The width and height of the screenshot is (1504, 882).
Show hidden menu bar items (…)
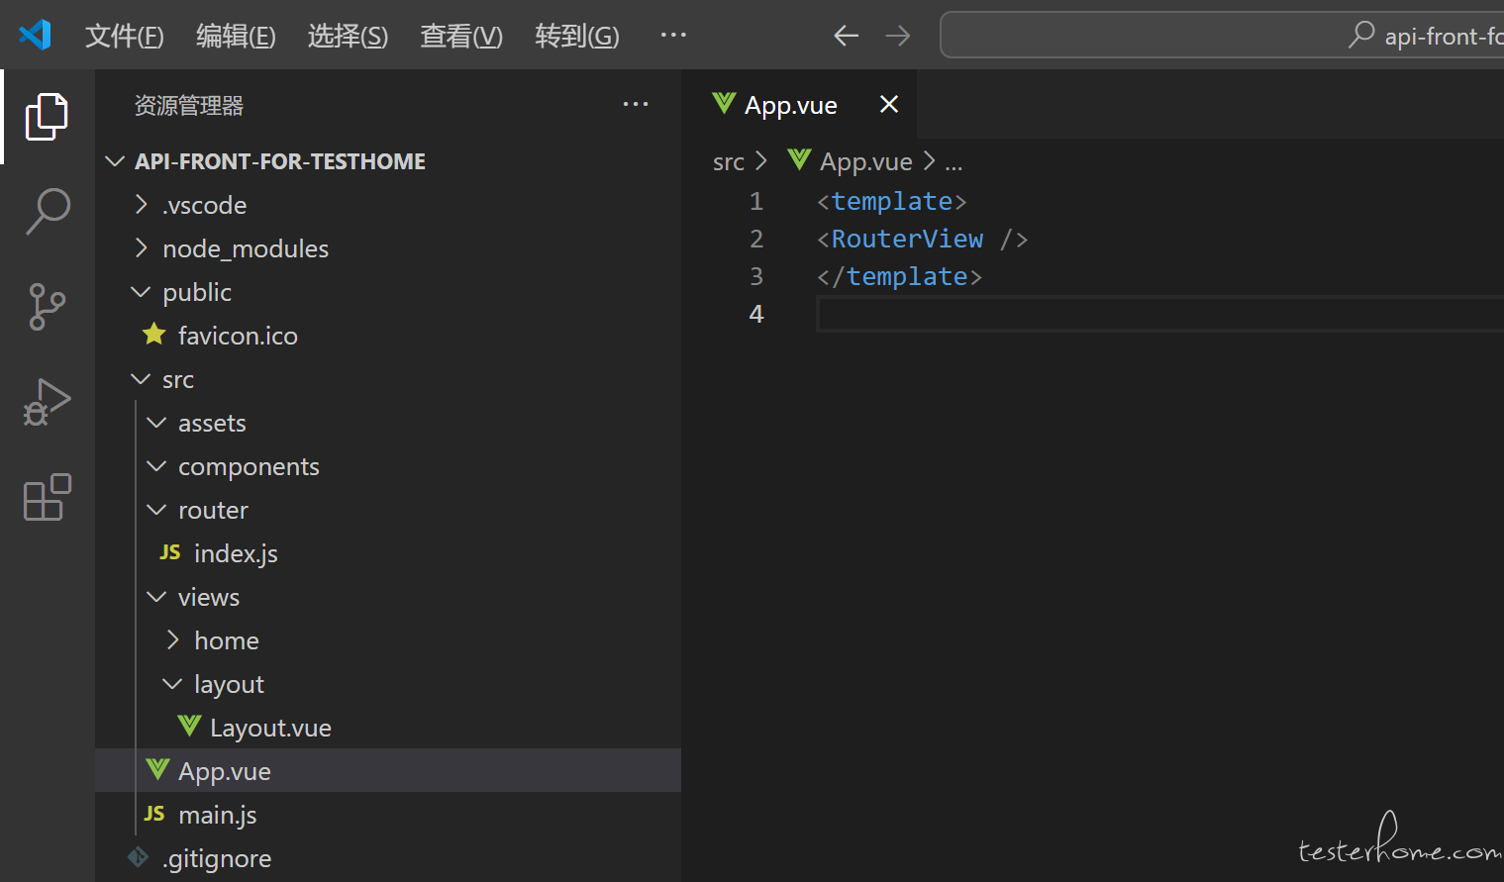[x=673, y=35]
